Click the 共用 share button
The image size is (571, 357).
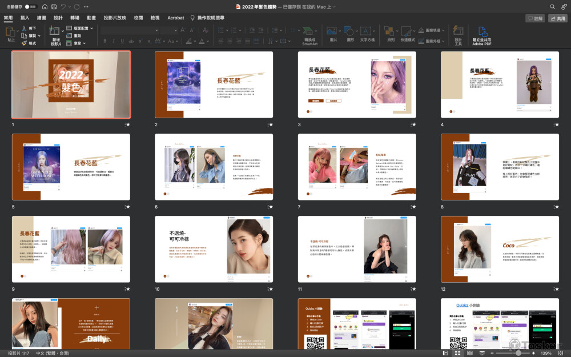point(557,18)
